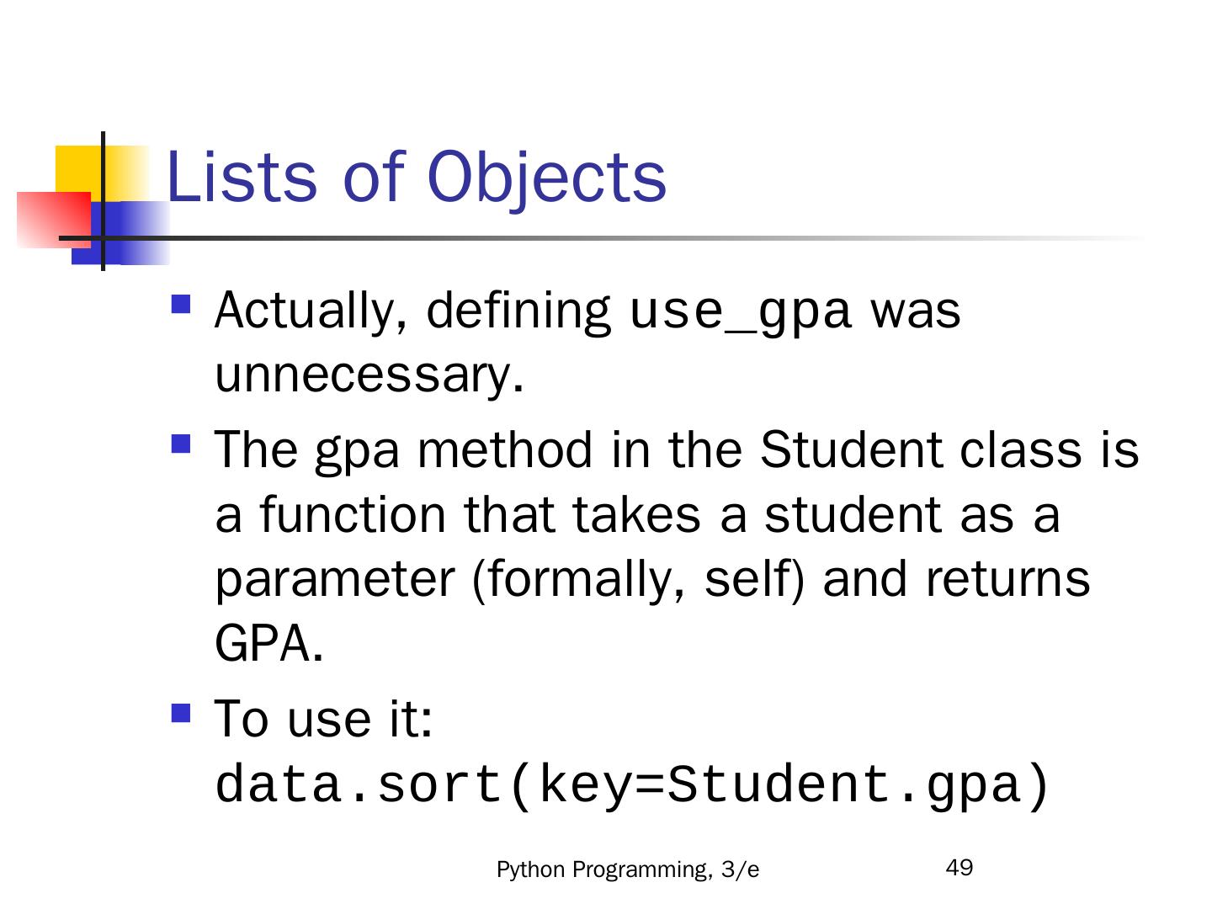Click the monospace word "use_gpa"
This screenshot has width=1212, height=909.
tap(741, 311)
